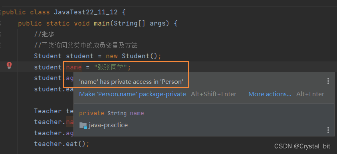
Task: Click the highlighted 'na' after teacher.
Action: (70, 122)
